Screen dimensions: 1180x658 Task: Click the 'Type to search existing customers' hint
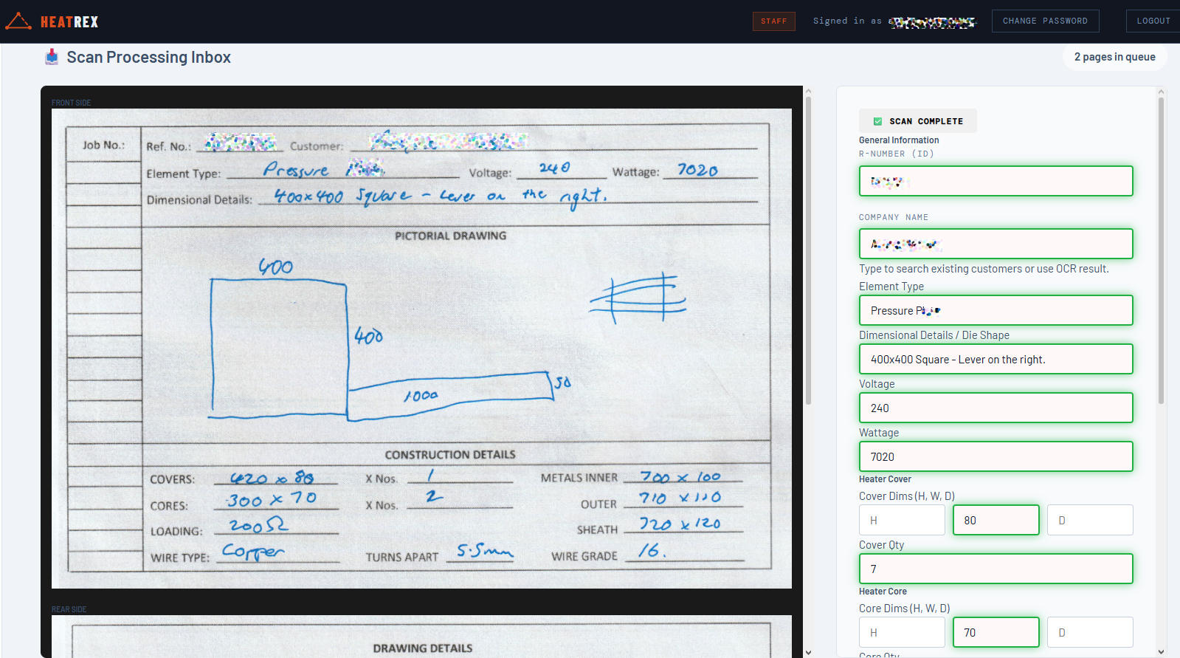click(984, 269)
